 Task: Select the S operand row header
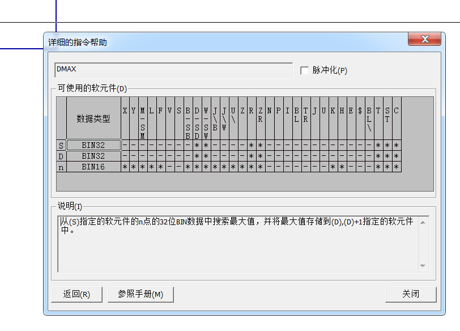(x=61, y=146)
